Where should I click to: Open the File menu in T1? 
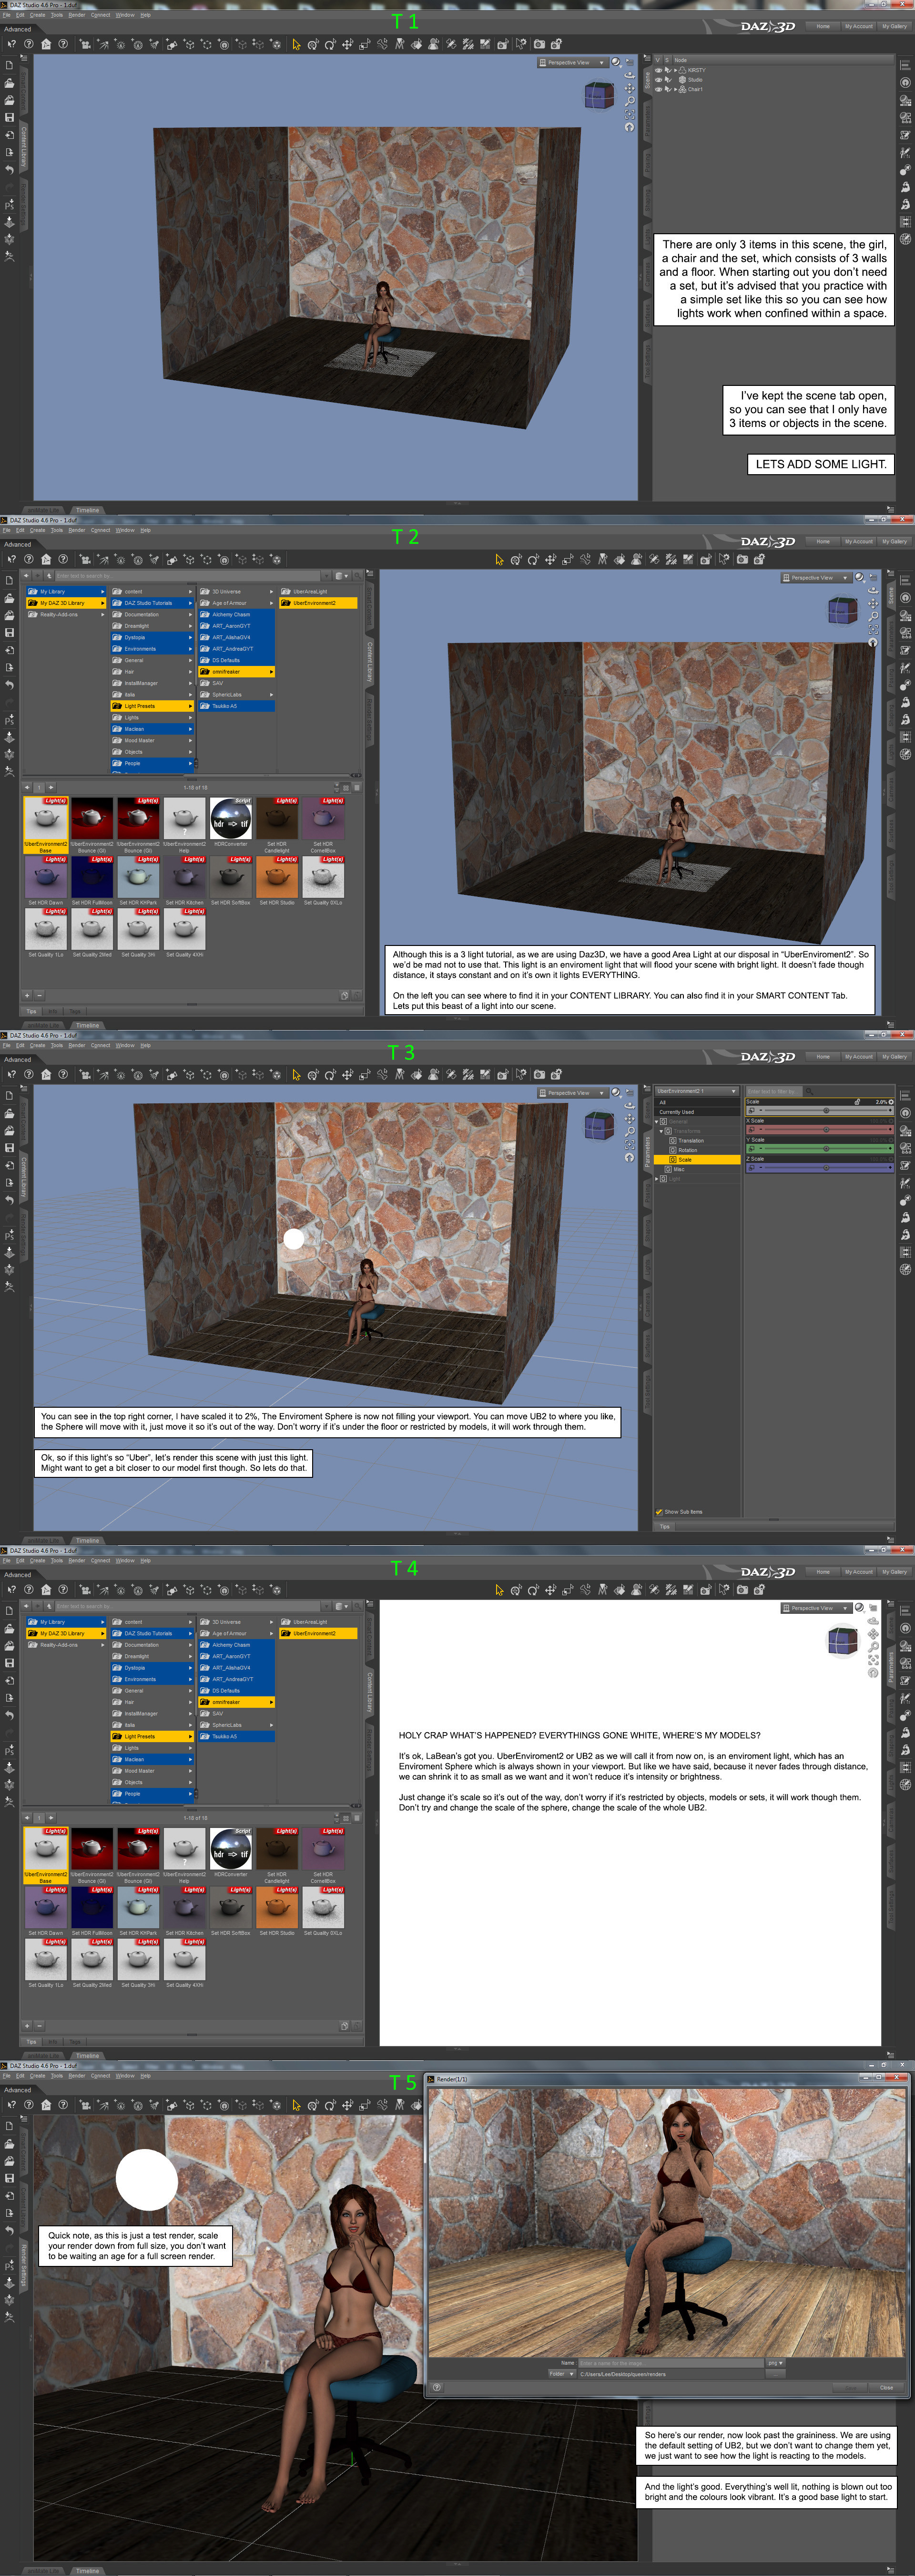coord(7,15)
